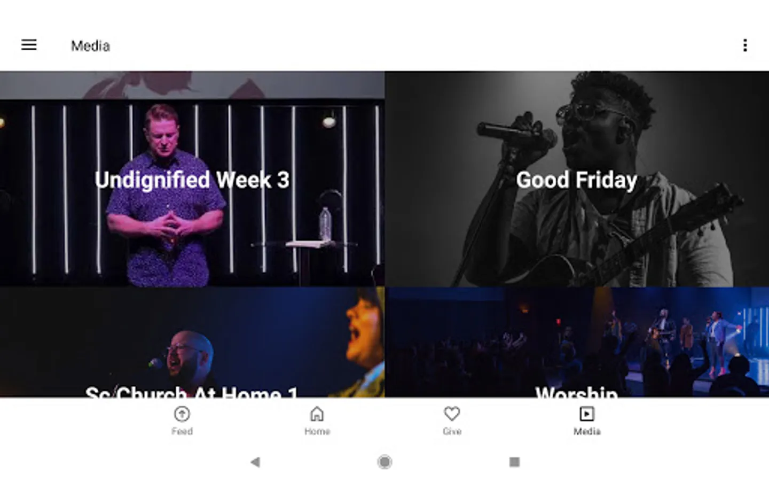Switch to the Feed tab label

click(x=182, y=431)
